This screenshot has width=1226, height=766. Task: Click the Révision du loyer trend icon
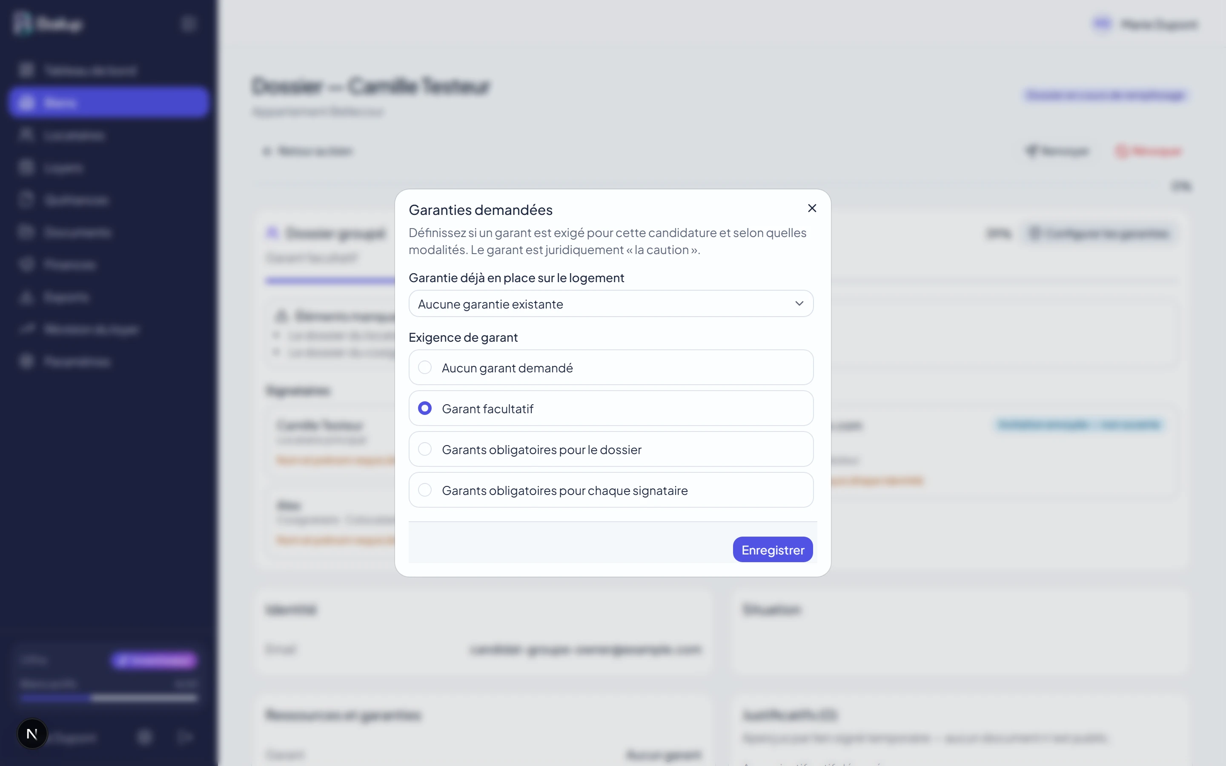(26, 329)
